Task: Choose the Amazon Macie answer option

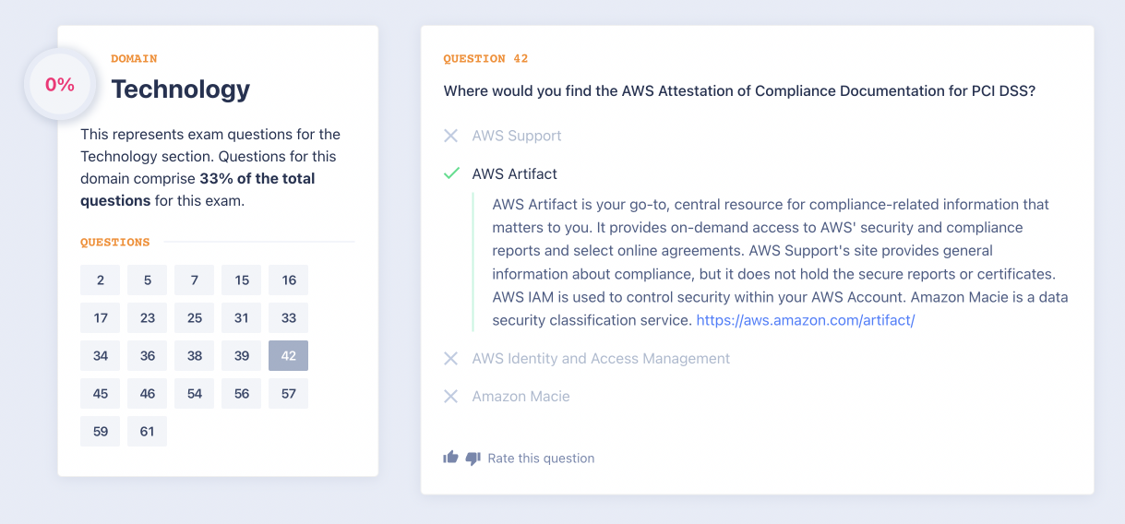Action: point(521,396)
